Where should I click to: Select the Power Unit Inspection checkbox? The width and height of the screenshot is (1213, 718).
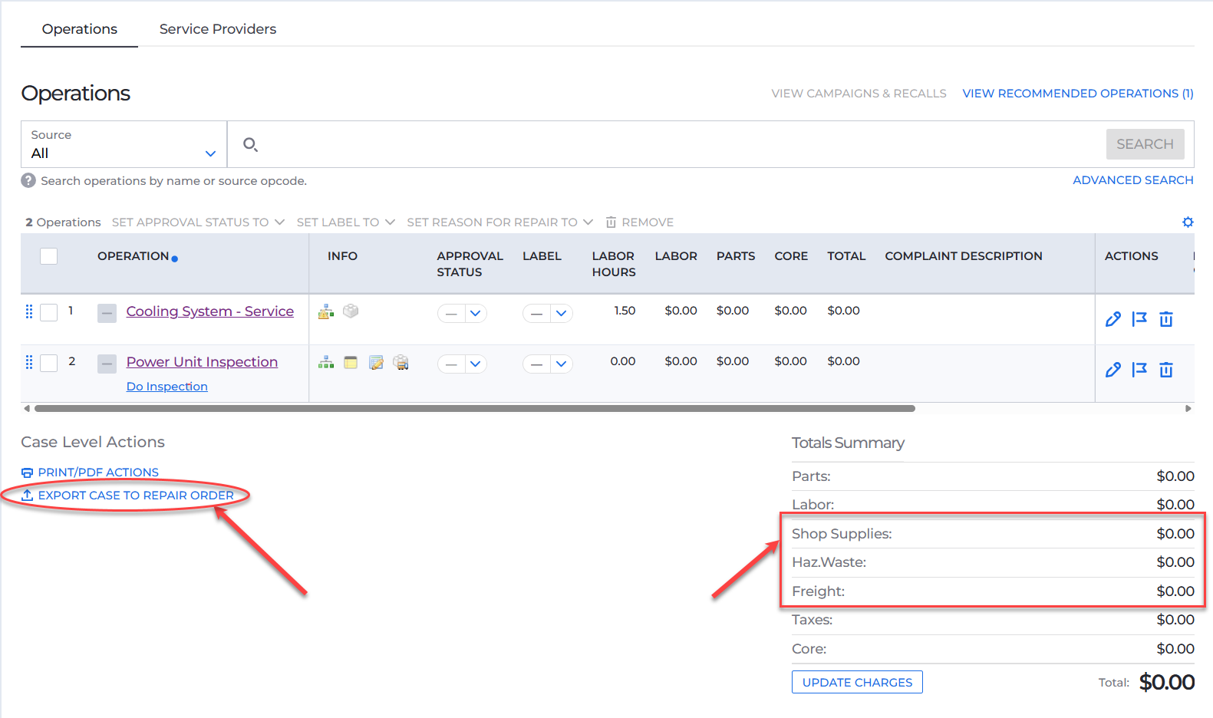(x=48, y=363)
